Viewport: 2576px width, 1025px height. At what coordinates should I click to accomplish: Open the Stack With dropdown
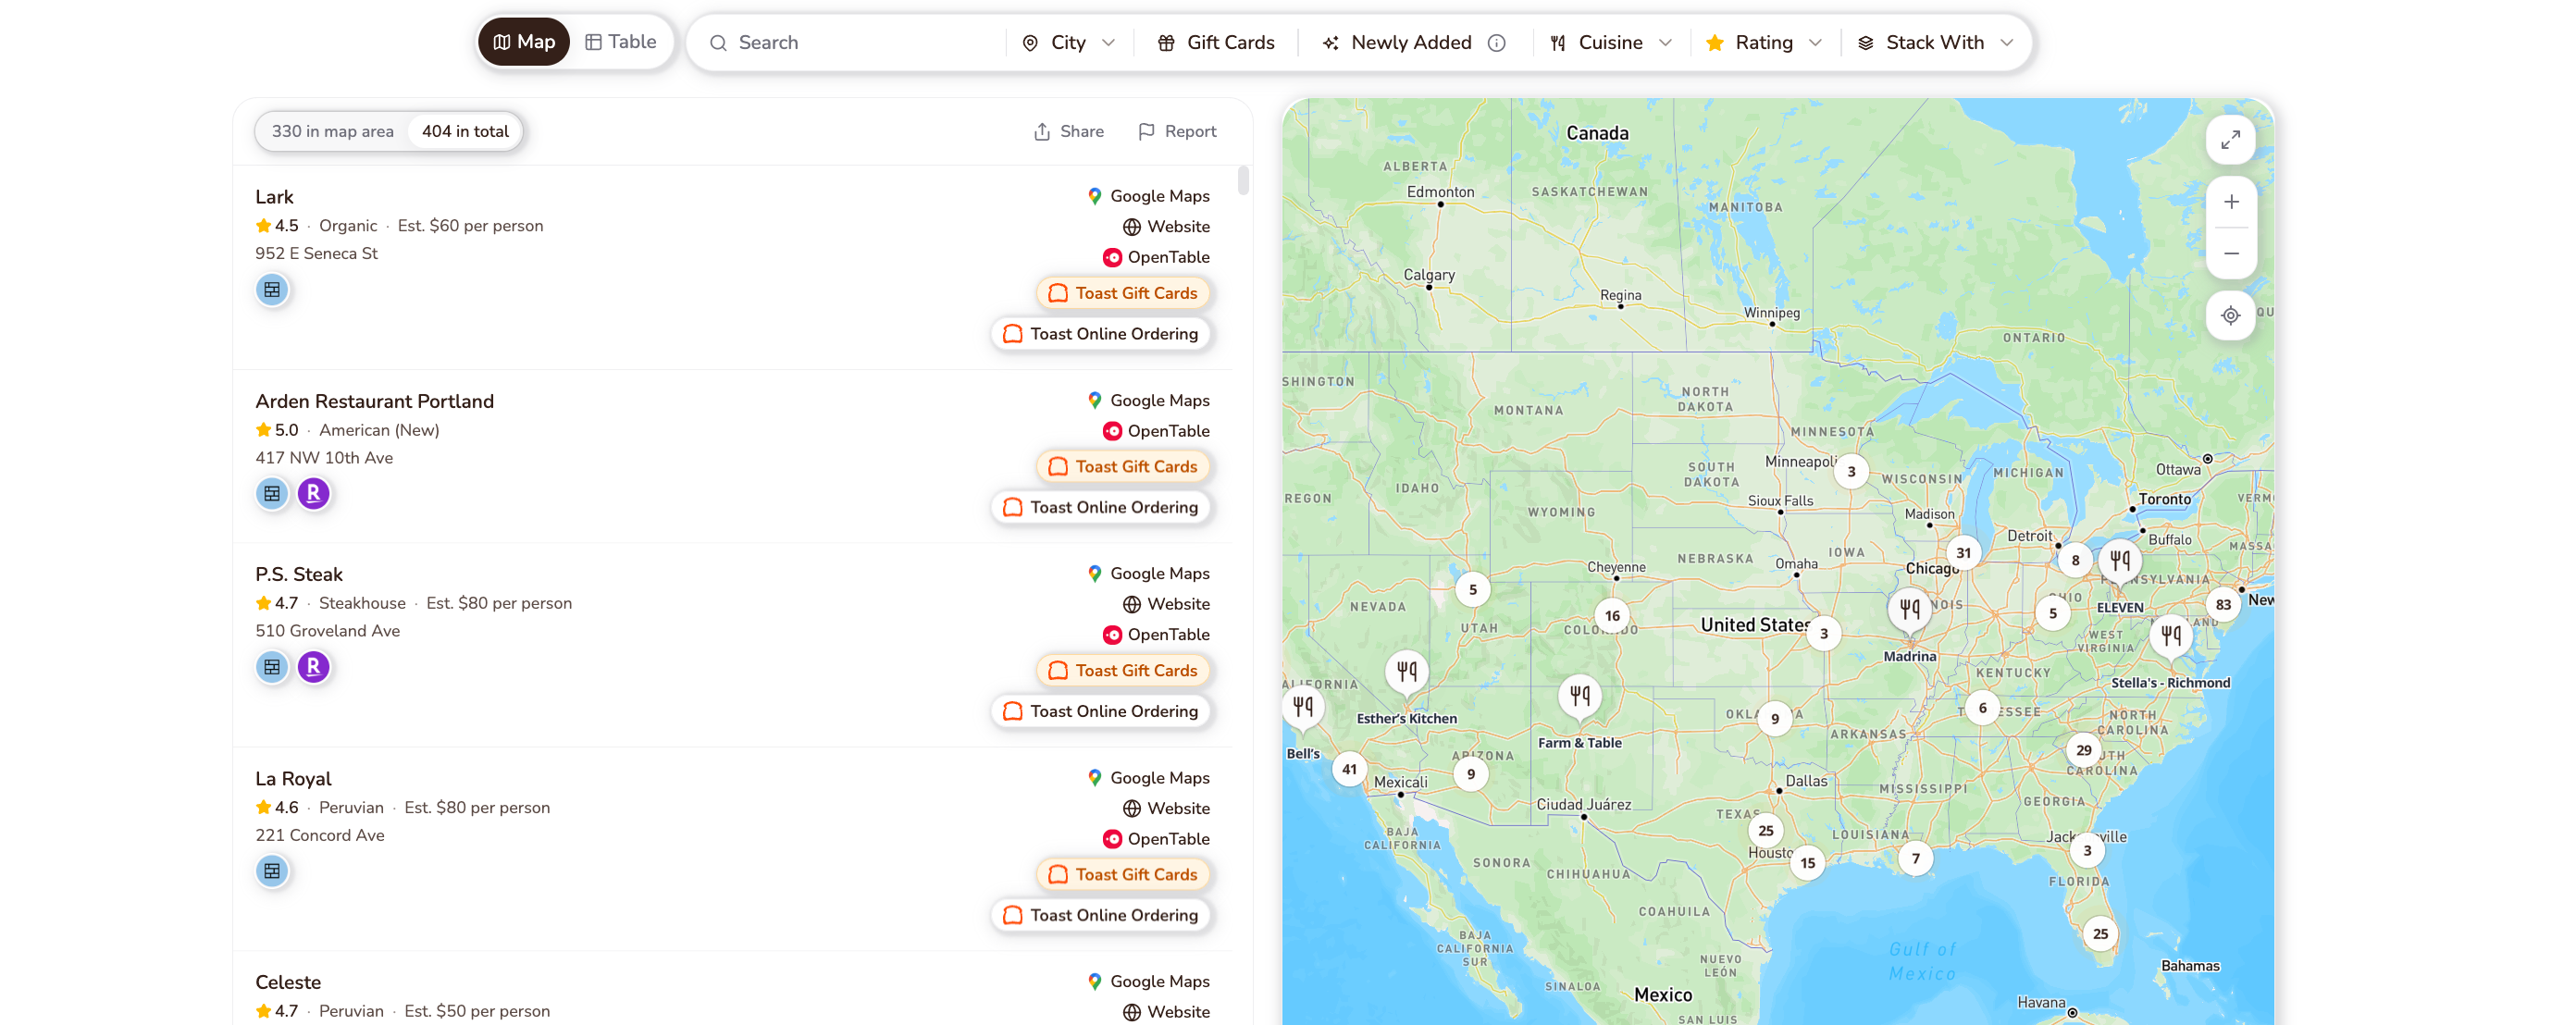point(1934,43)
